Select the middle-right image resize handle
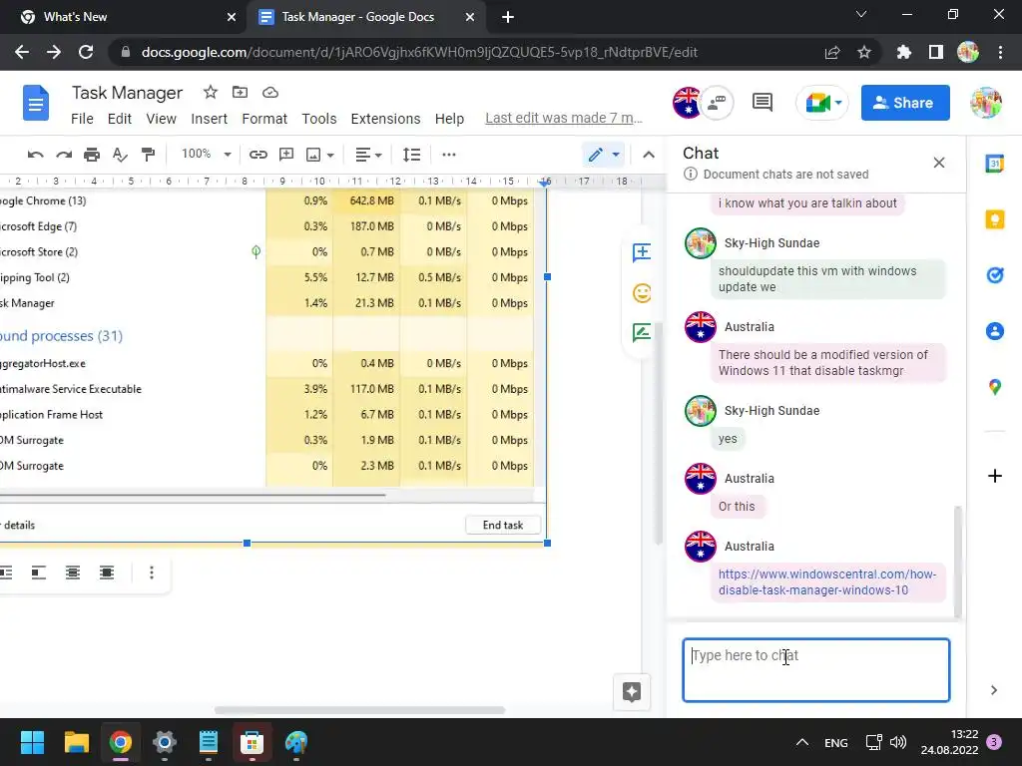The width and height of the screenshot is (1022, 766). pos(547,277)
